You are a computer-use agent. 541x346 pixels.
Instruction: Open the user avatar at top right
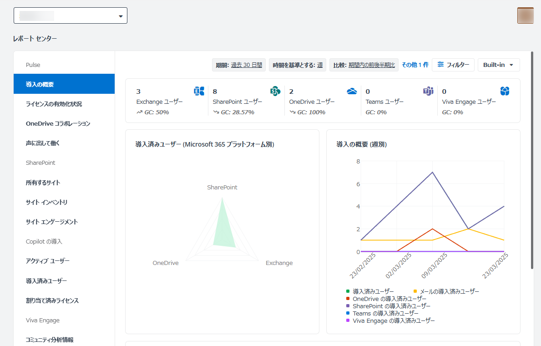point(526,15)
